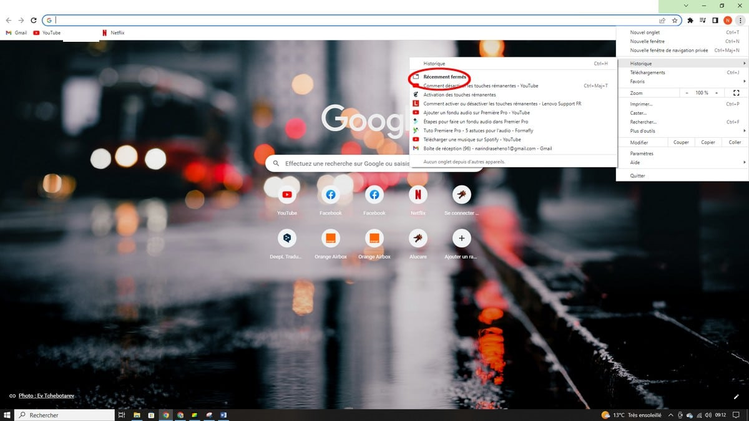Reopen 'Activation des touches rémanentes' page
The image size is (749, 421).
(513, 95)
